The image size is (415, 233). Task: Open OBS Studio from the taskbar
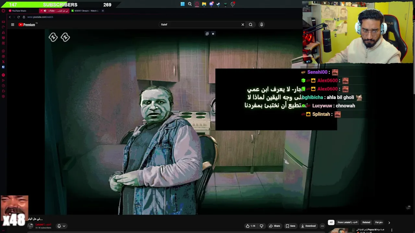232,4
